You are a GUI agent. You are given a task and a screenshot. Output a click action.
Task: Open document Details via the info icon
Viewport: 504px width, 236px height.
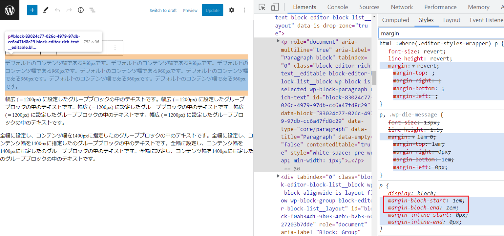[80, 10]
